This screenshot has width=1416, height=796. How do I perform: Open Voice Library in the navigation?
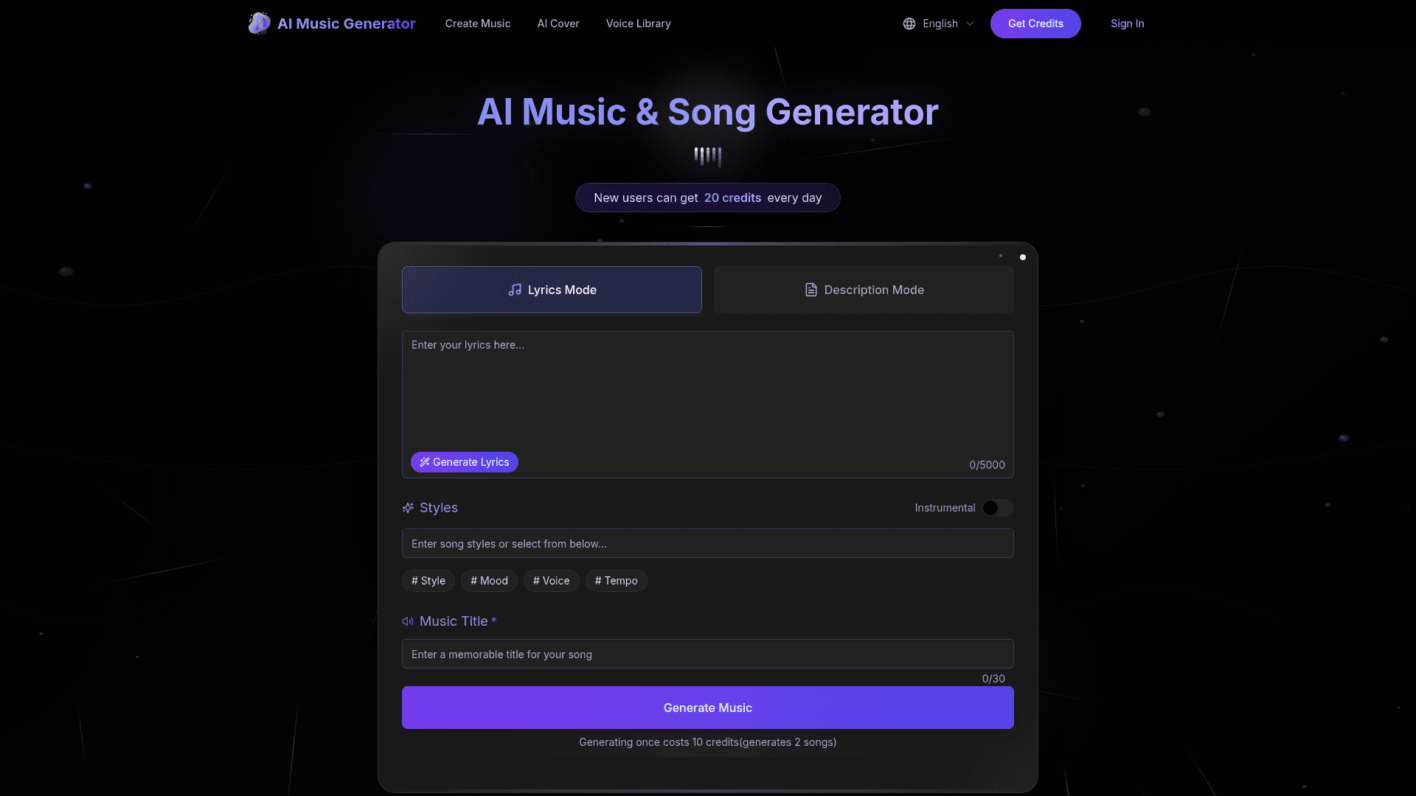[x=639, y=24]
